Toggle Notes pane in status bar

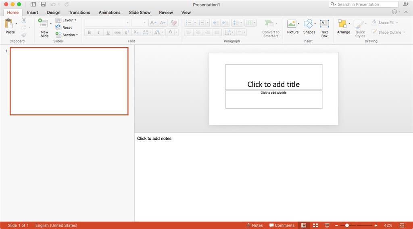pos(254,225)
